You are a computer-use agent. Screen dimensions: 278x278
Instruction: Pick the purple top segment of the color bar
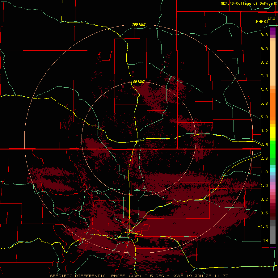coord(273,31)
